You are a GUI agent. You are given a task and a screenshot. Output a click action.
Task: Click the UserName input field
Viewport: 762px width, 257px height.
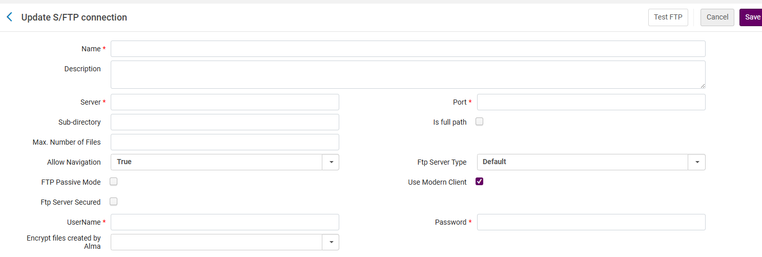click(x=225, y=222)
